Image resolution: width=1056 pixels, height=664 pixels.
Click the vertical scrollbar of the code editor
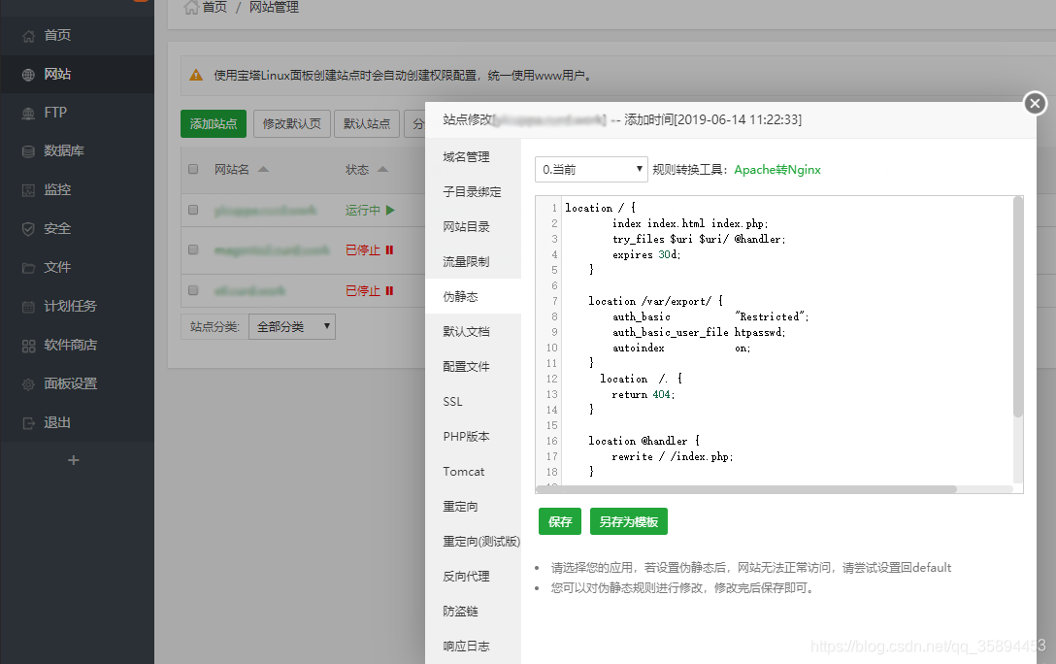coord(1017,307)
